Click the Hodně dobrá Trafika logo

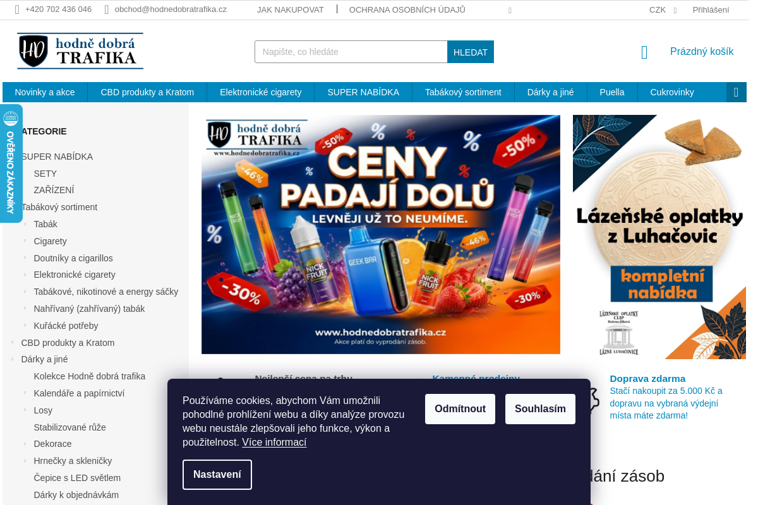pos(80,51)
